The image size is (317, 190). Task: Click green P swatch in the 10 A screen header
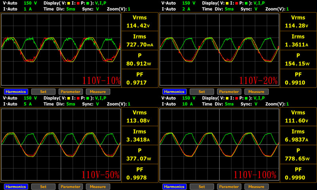coord(246,98)
